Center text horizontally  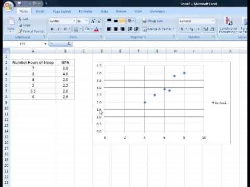point(116,29)
